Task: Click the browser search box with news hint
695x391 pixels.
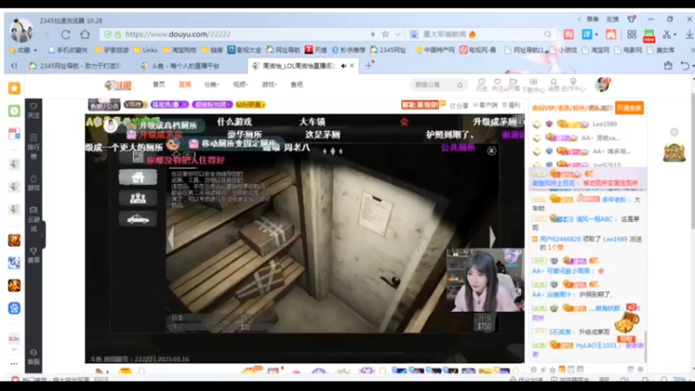Action: point(481,34)
